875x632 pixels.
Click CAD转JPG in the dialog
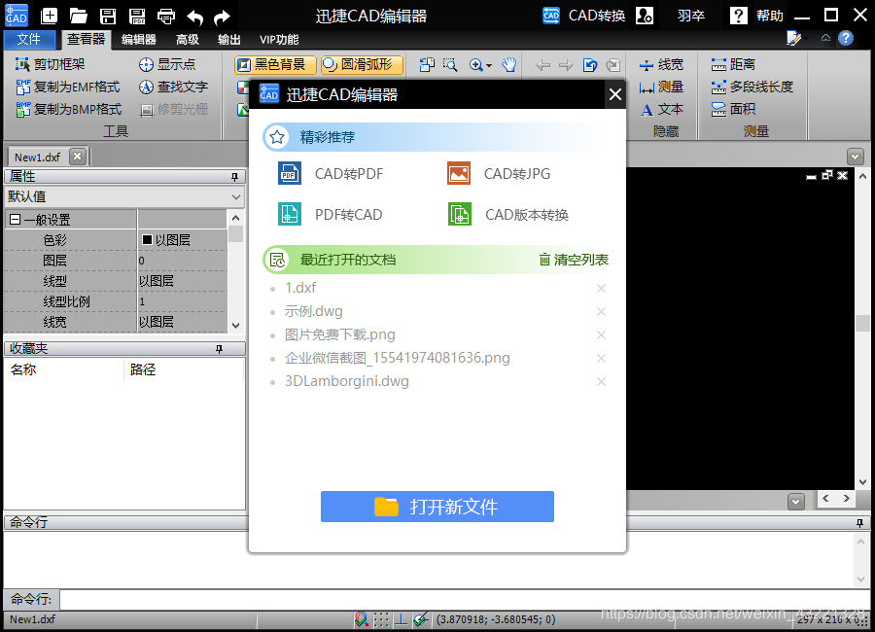pos(499,174)
